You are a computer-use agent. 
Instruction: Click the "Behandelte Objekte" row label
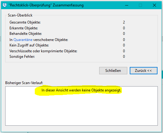pos(26,34)
